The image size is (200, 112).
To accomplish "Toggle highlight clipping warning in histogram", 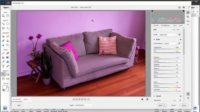I will click(x=183, y=11).
